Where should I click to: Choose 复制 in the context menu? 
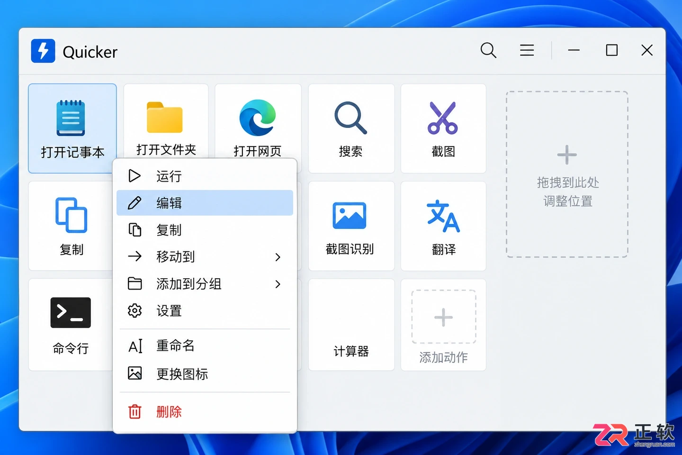click(205, 230)
